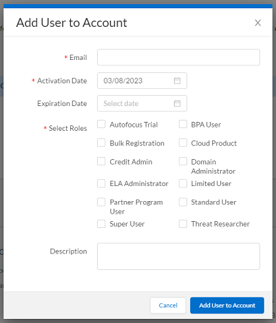Open the Activation Date calendar icon
The image size is (276, 323).
tap(177, 81)
